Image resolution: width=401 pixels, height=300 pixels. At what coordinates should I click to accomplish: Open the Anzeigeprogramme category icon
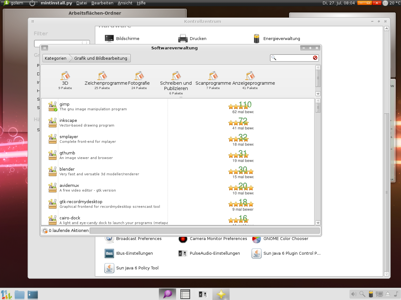[x=250, y=76]
